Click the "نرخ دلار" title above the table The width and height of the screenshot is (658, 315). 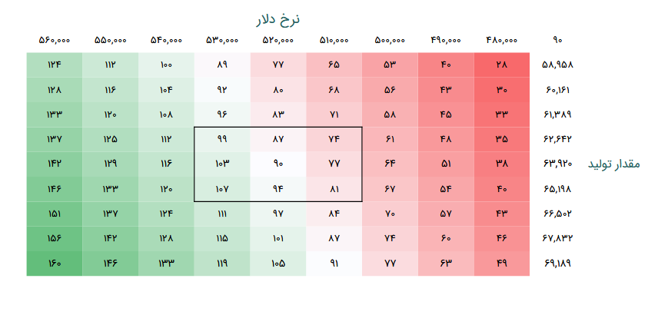tap(277, 19)
